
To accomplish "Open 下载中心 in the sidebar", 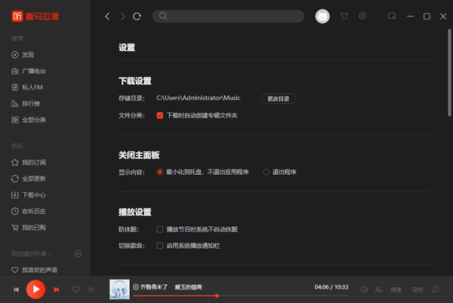I will 34,195.
